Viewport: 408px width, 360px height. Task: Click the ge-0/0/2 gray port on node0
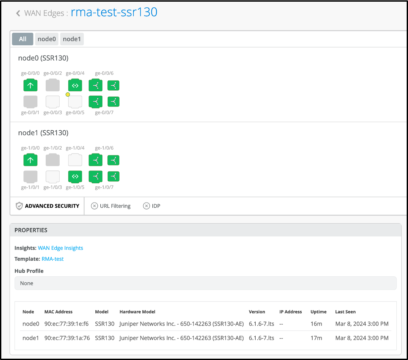point(53,86)
